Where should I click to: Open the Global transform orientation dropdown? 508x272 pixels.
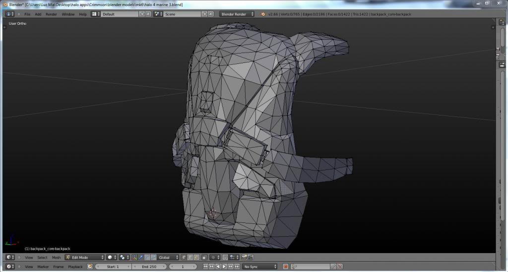[x=168, y=258]
